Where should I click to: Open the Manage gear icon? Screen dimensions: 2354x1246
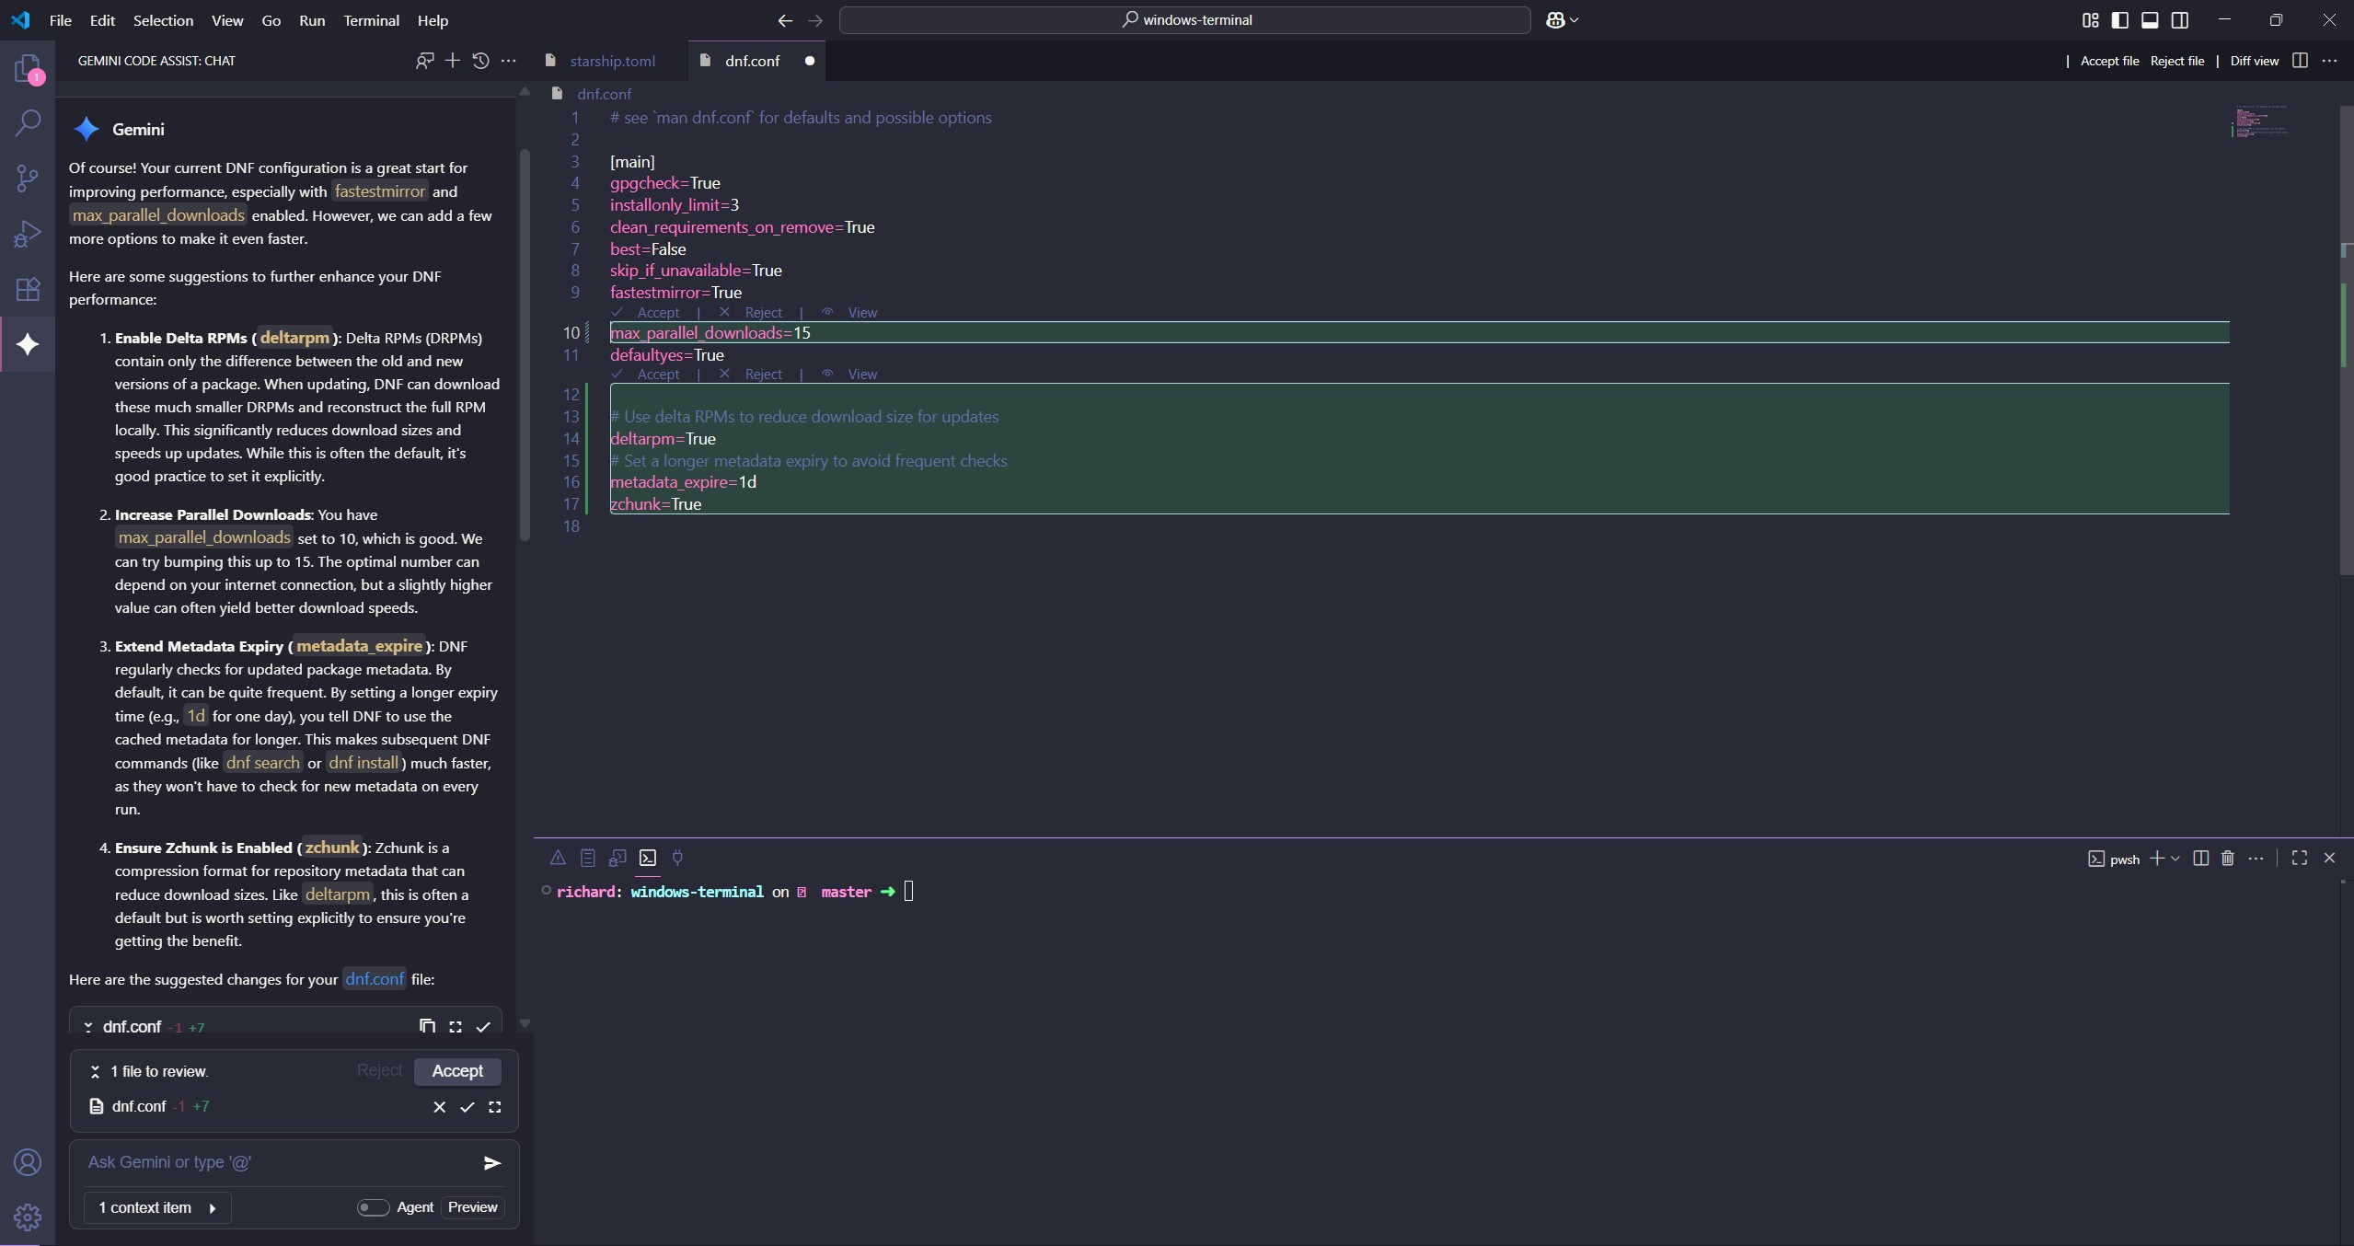point(28,1217)
